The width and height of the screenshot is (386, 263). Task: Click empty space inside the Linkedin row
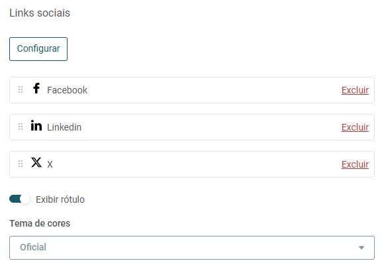point(209,127)
